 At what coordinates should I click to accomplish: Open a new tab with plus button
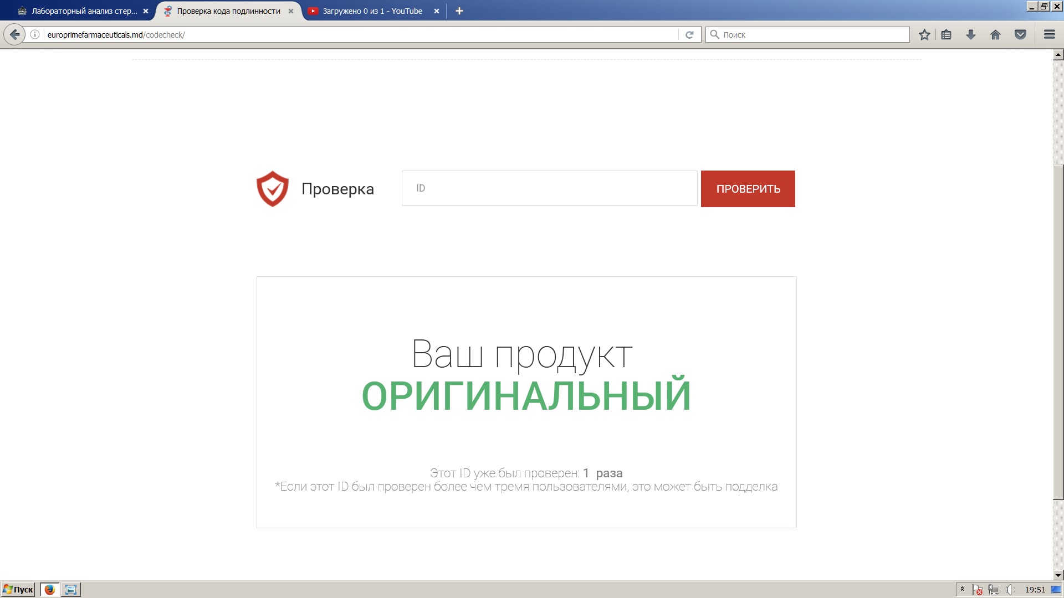tap(459, 11)
